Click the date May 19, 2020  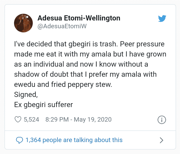tap(93, 120)
